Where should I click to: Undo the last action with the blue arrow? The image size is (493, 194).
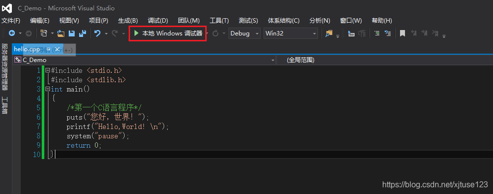(x=97, y=33)
